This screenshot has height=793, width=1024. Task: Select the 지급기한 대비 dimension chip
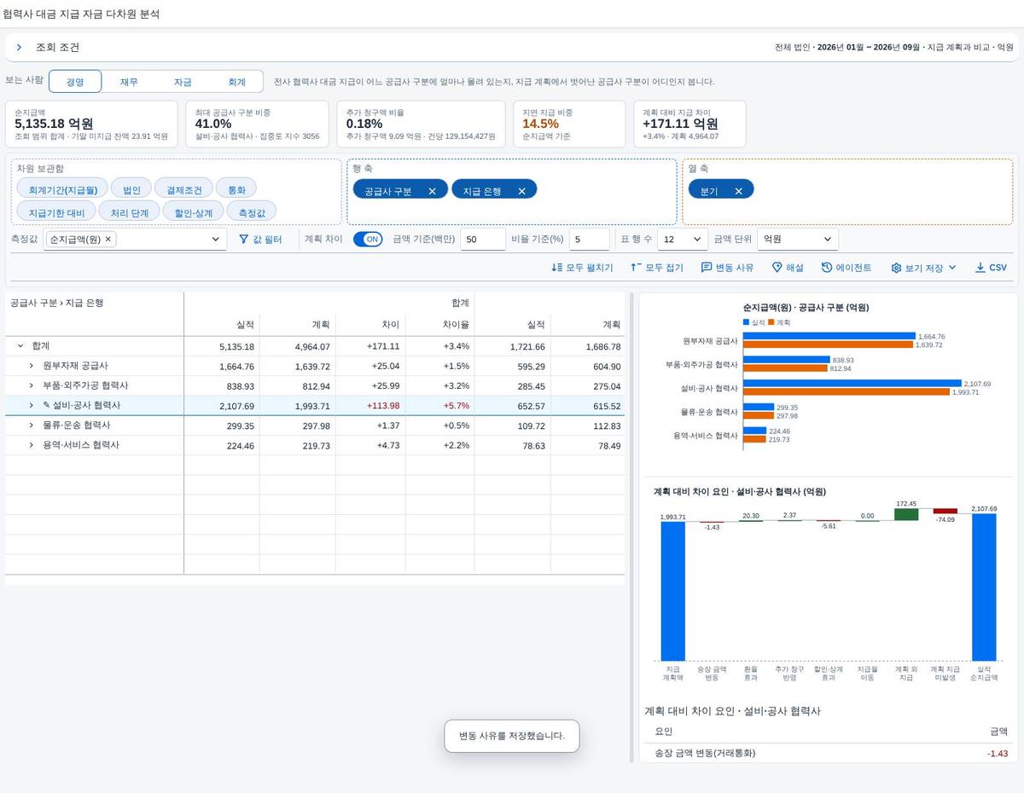point(56,212)
